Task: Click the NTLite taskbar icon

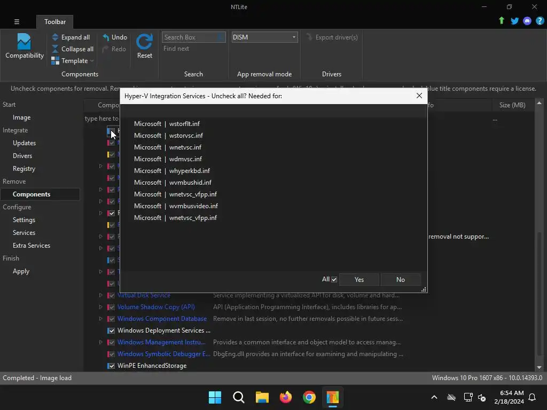Action: click(332, 397)
